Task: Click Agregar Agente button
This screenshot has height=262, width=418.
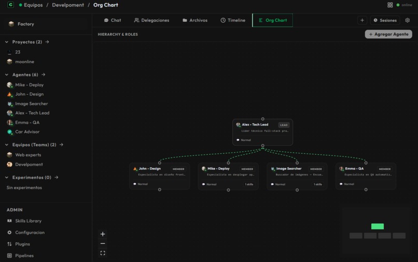Action: click(388, 34)
